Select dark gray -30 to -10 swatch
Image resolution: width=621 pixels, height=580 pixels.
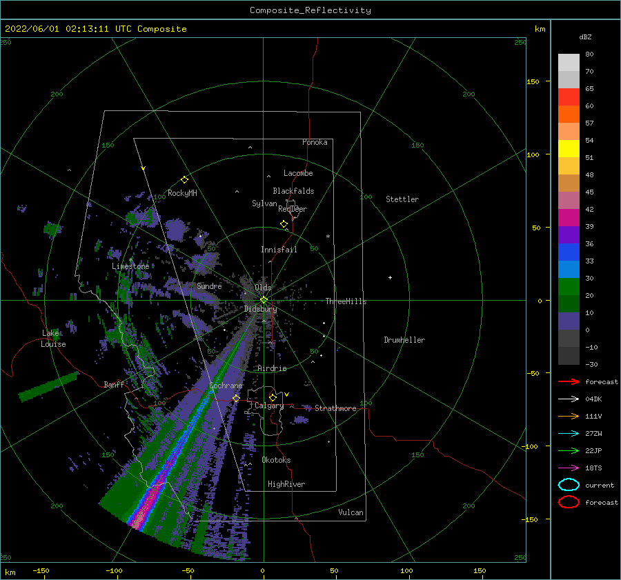pos(569,356)
